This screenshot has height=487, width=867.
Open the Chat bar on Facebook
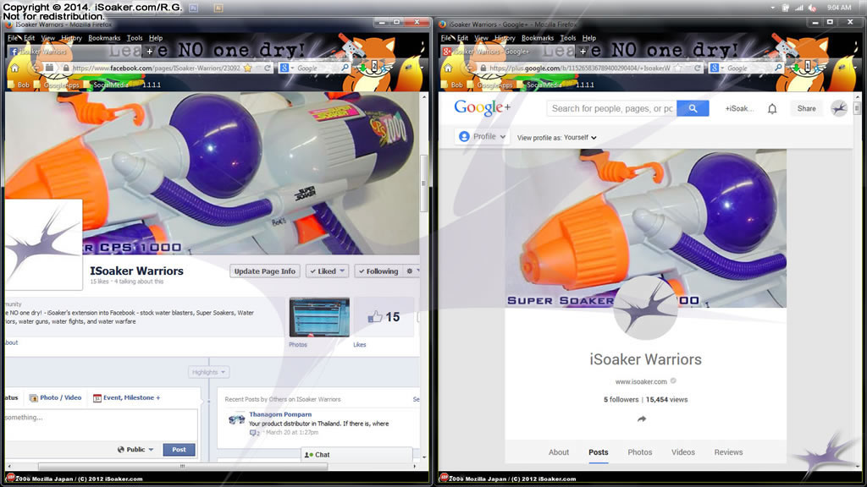point(356,454)
